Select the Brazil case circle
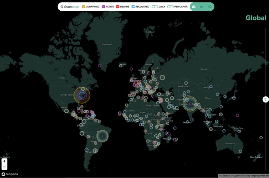Screen dimensions: 269x178 pos(102,136)
